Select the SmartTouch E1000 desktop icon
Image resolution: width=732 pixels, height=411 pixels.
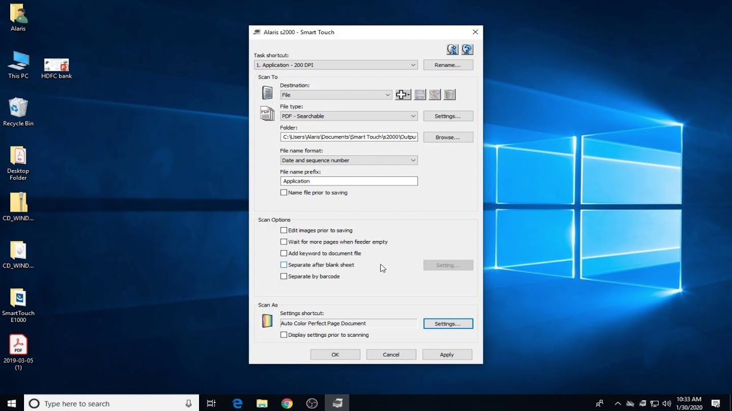tap(18, 305)
